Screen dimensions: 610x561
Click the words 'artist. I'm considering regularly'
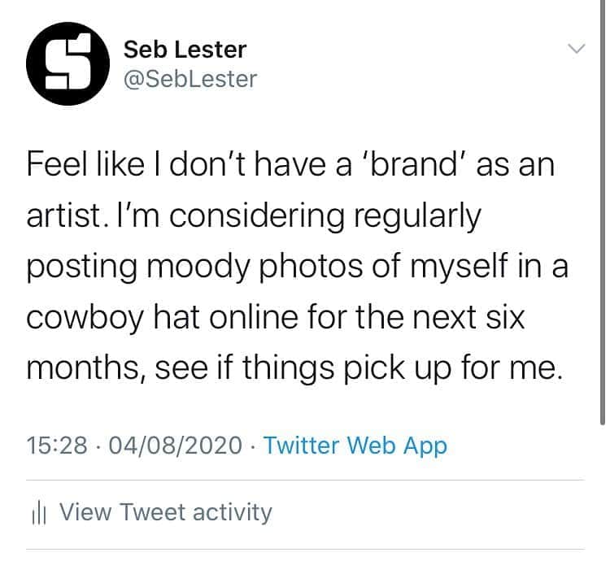tap(254, 215)
